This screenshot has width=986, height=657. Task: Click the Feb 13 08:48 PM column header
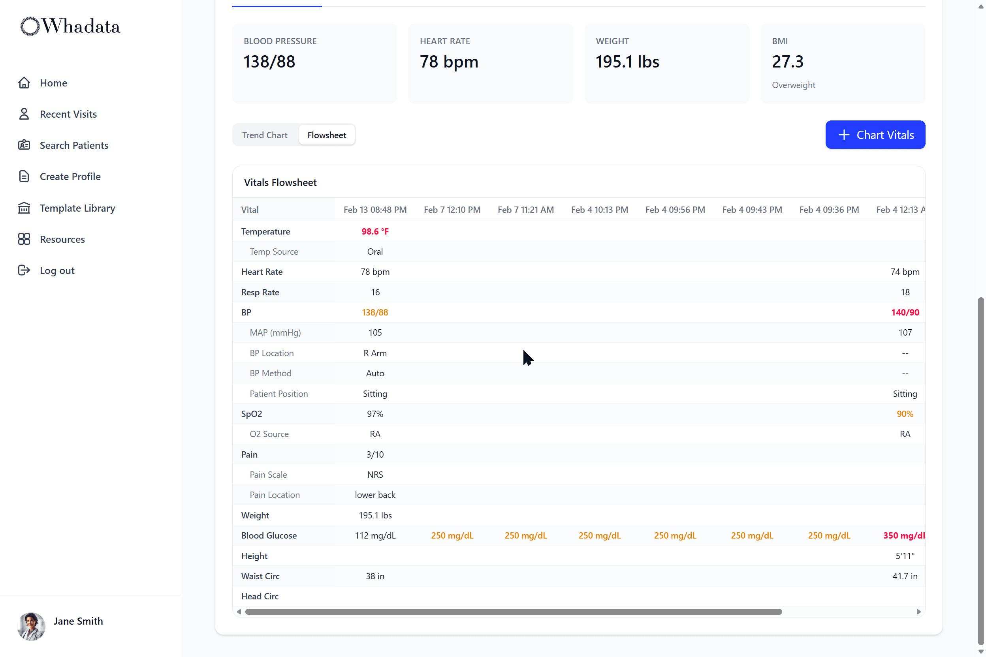[375, 210]
